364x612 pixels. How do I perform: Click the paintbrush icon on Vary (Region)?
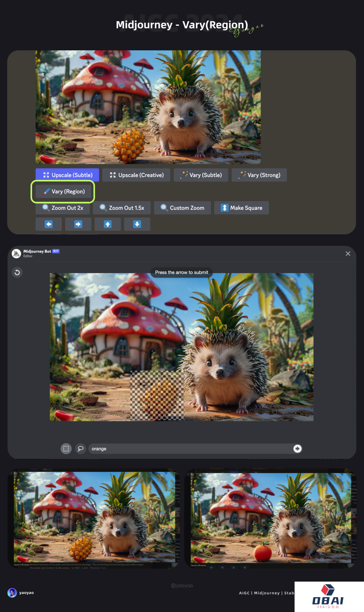pos(47,192)
